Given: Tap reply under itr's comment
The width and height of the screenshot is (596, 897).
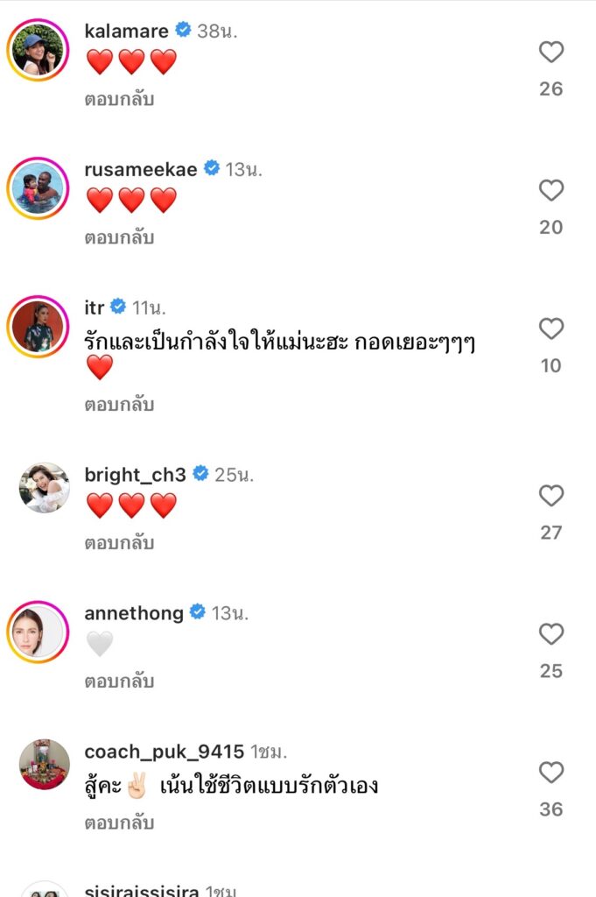Looking at the screenshot, I should click(x=119, y=405).
